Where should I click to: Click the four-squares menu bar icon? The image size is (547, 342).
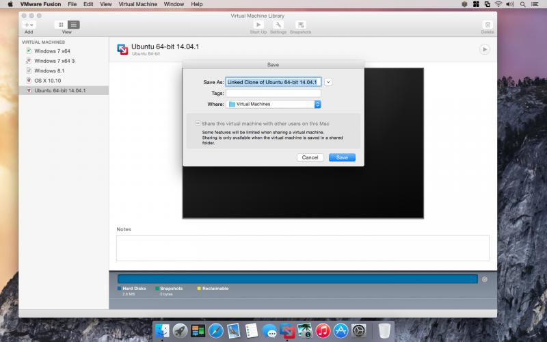[x=476, y=4]
